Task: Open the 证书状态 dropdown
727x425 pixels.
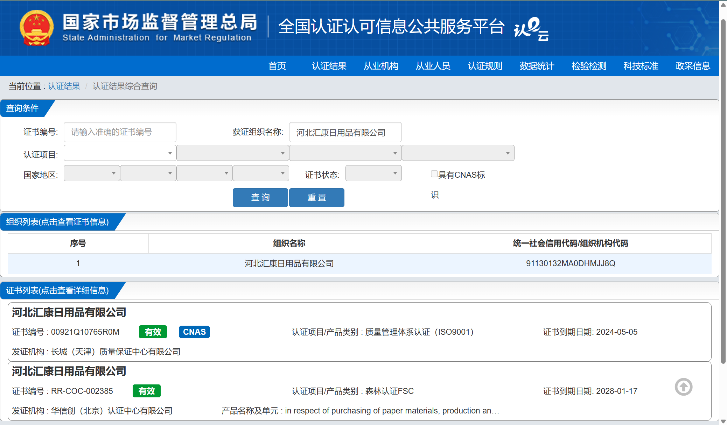Action: 373,173
